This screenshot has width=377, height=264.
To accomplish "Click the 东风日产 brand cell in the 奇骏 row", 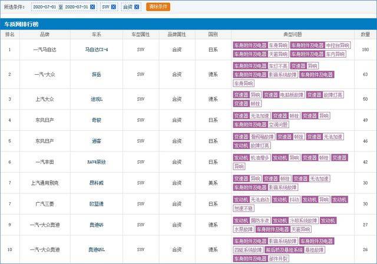I will pos(45,120).
